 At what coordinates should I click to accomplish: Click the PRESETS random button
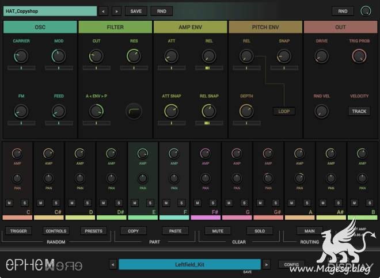tap(93, 231)
